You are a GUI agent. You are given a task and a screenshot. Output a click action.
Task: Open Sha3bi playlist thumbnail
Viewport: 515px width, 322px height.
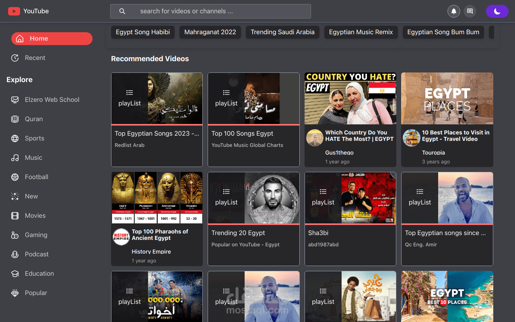tap(350, 198)
